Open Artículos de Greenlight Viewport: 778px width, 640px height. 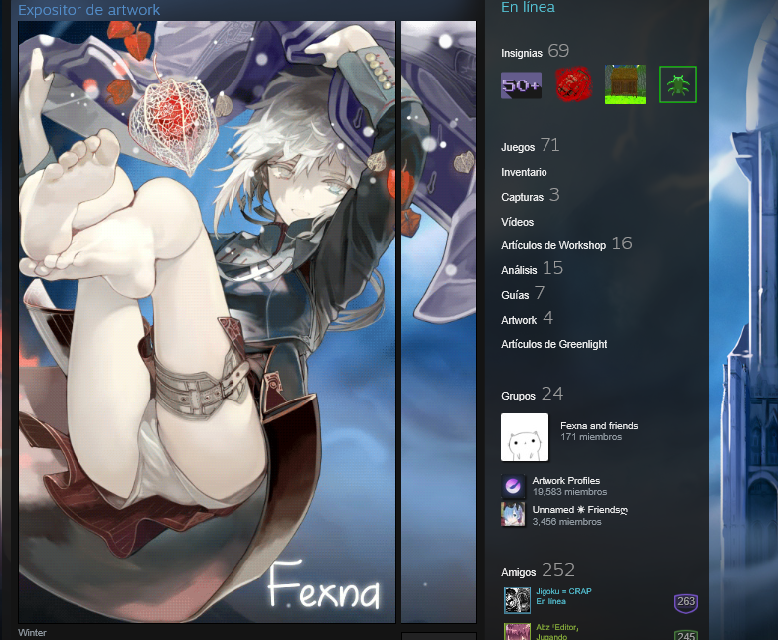click(553, 344)
